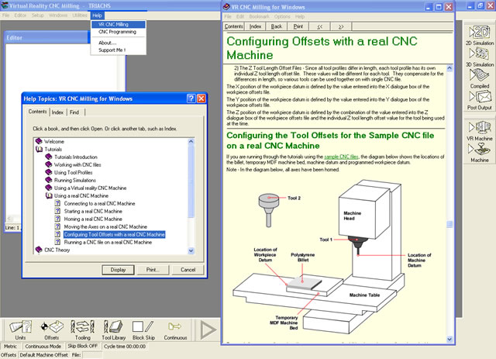Screen dimensions: 496x359
Task: Click the Welcome book icon
Action: (x=39, y=141)
